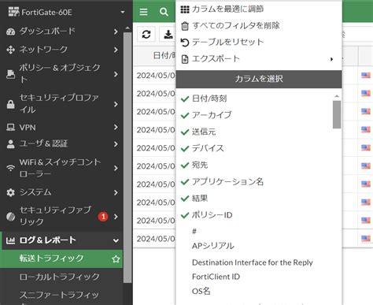The width and height of the screenshot is (373, 305).
Task: Click the セキュリティファブリック fabric icon
Action: coord(11,217)
